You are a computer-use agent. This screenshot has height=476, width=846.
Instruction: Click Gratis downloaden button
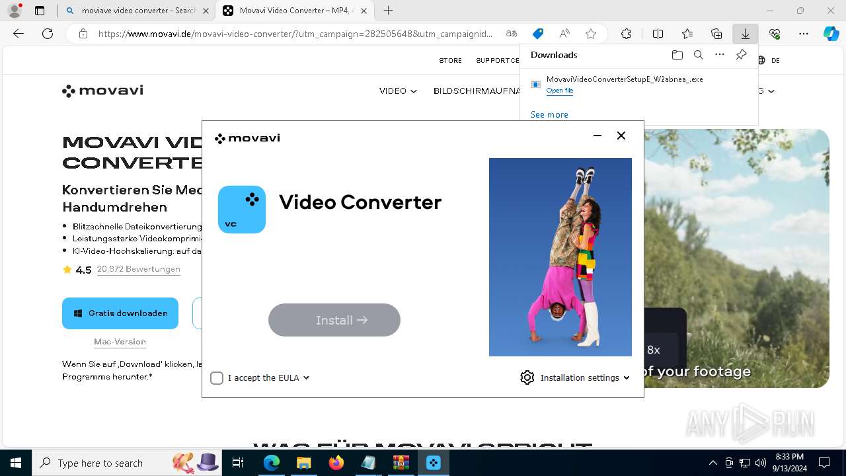pos(120,313)
